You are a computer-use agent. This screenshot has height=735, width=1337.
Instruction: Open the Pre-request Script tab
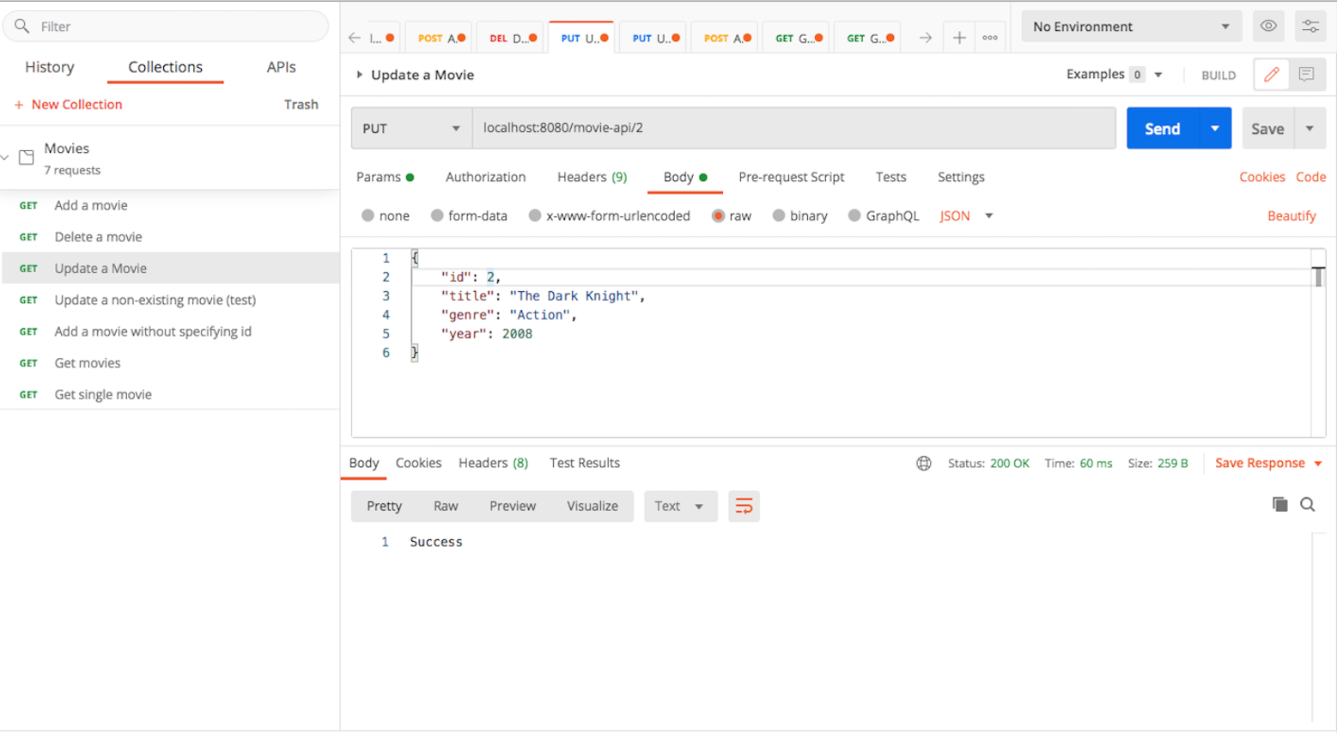[x=792, y=177]
